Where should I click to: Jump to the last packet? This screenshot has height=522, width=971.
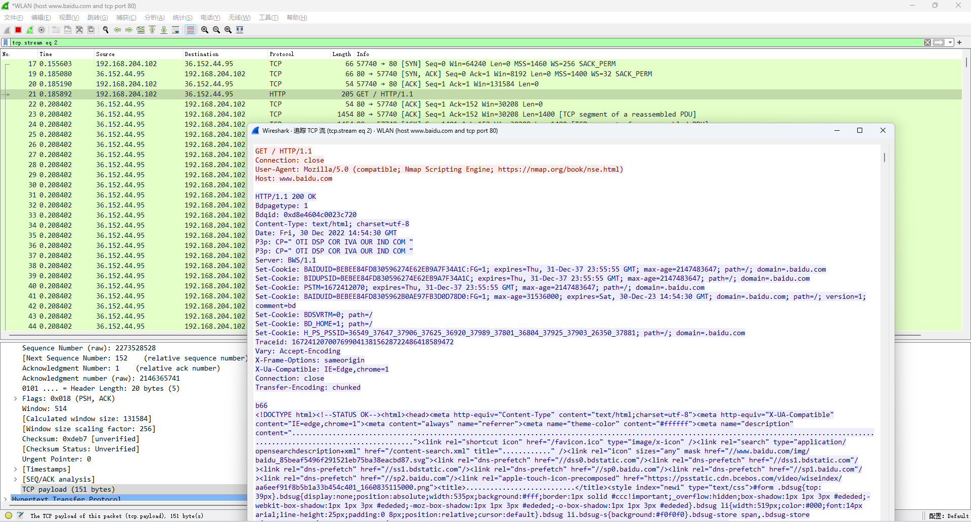[164, 30]
